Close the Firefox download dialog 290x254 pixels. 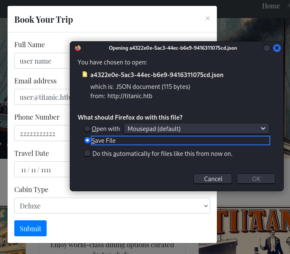tap(277, 48)
